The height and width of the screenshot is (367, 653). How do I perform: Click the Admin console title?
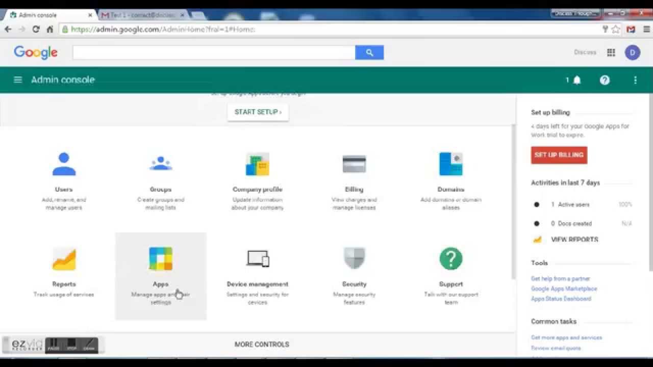click(x=63, y=80)
